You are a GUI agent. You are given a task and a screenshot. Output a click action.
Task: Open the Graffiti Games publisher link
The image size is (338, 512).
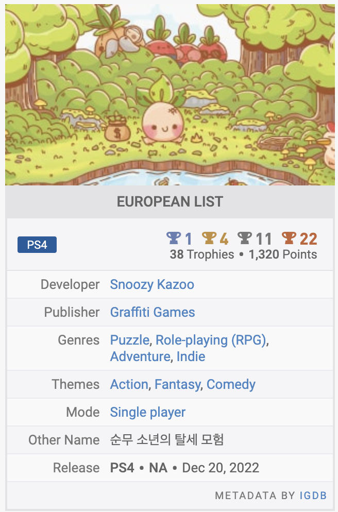pyautogui.click(x=153, y=312)
